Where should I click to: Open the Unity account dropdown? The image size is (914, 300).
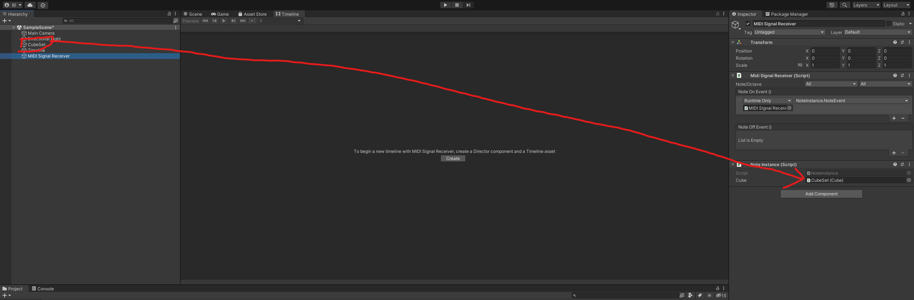[12, 5]
